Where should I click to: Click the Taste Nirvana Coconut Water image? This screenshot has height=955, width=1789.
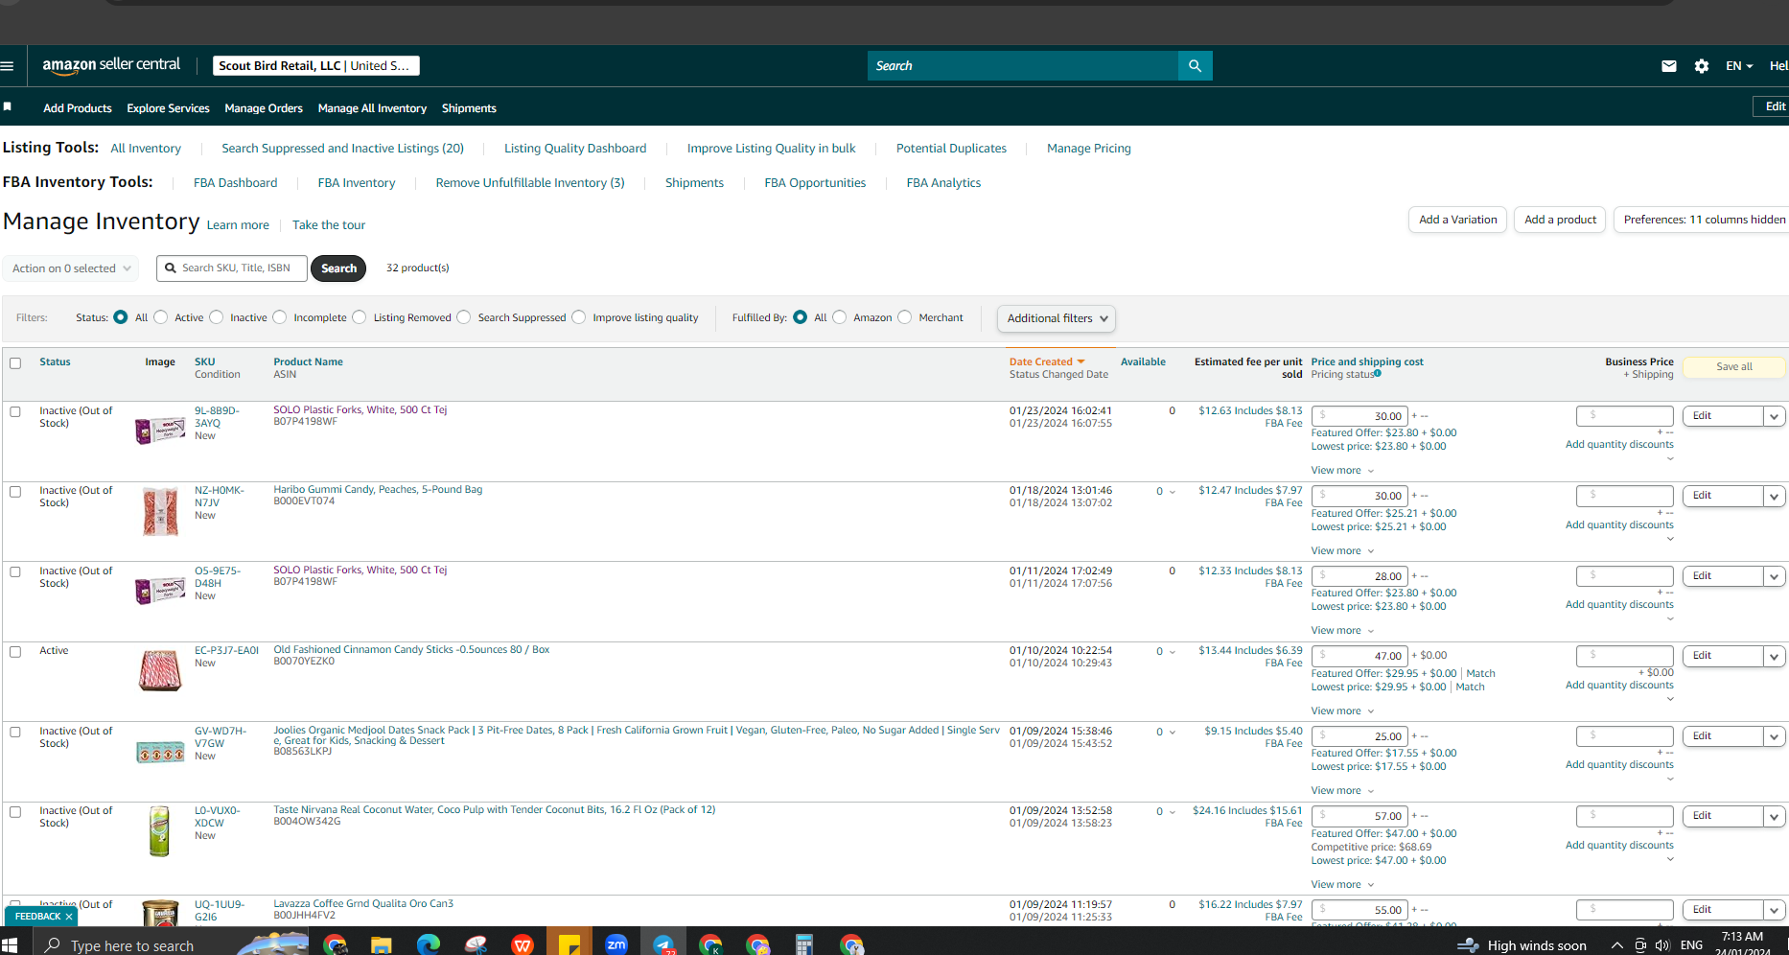(x=160, y=830)
